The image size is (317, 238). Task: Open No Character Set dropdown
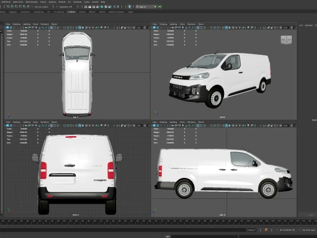pyautogui.click(x=287, y=230)
